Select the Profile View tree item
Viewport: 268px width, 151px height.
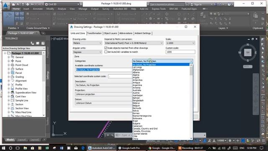tap(21, 89)
